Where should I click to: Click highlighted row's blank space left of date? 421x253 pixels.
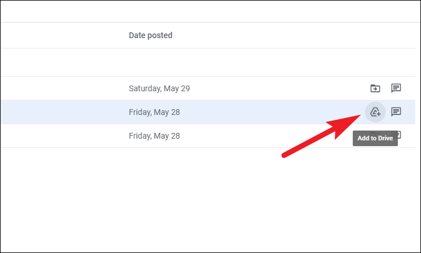pos(64,112)
